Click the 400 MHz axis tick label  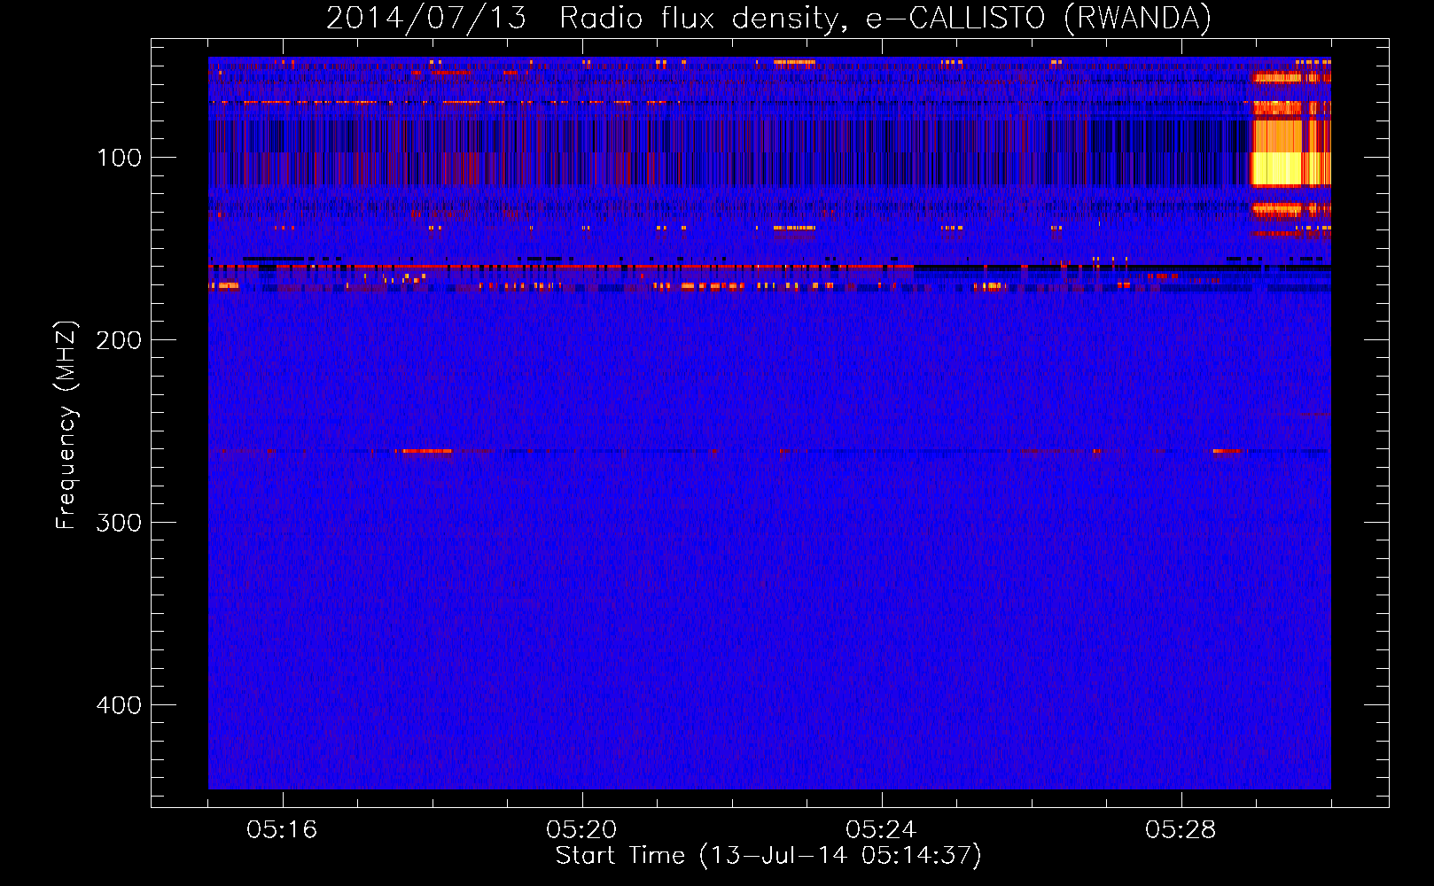pos(119,705)
